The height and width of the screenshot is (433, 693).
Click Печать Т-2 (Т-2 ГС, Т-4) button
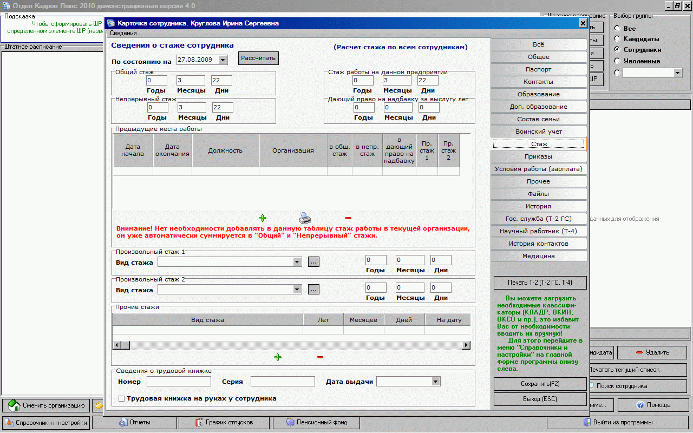540,283
